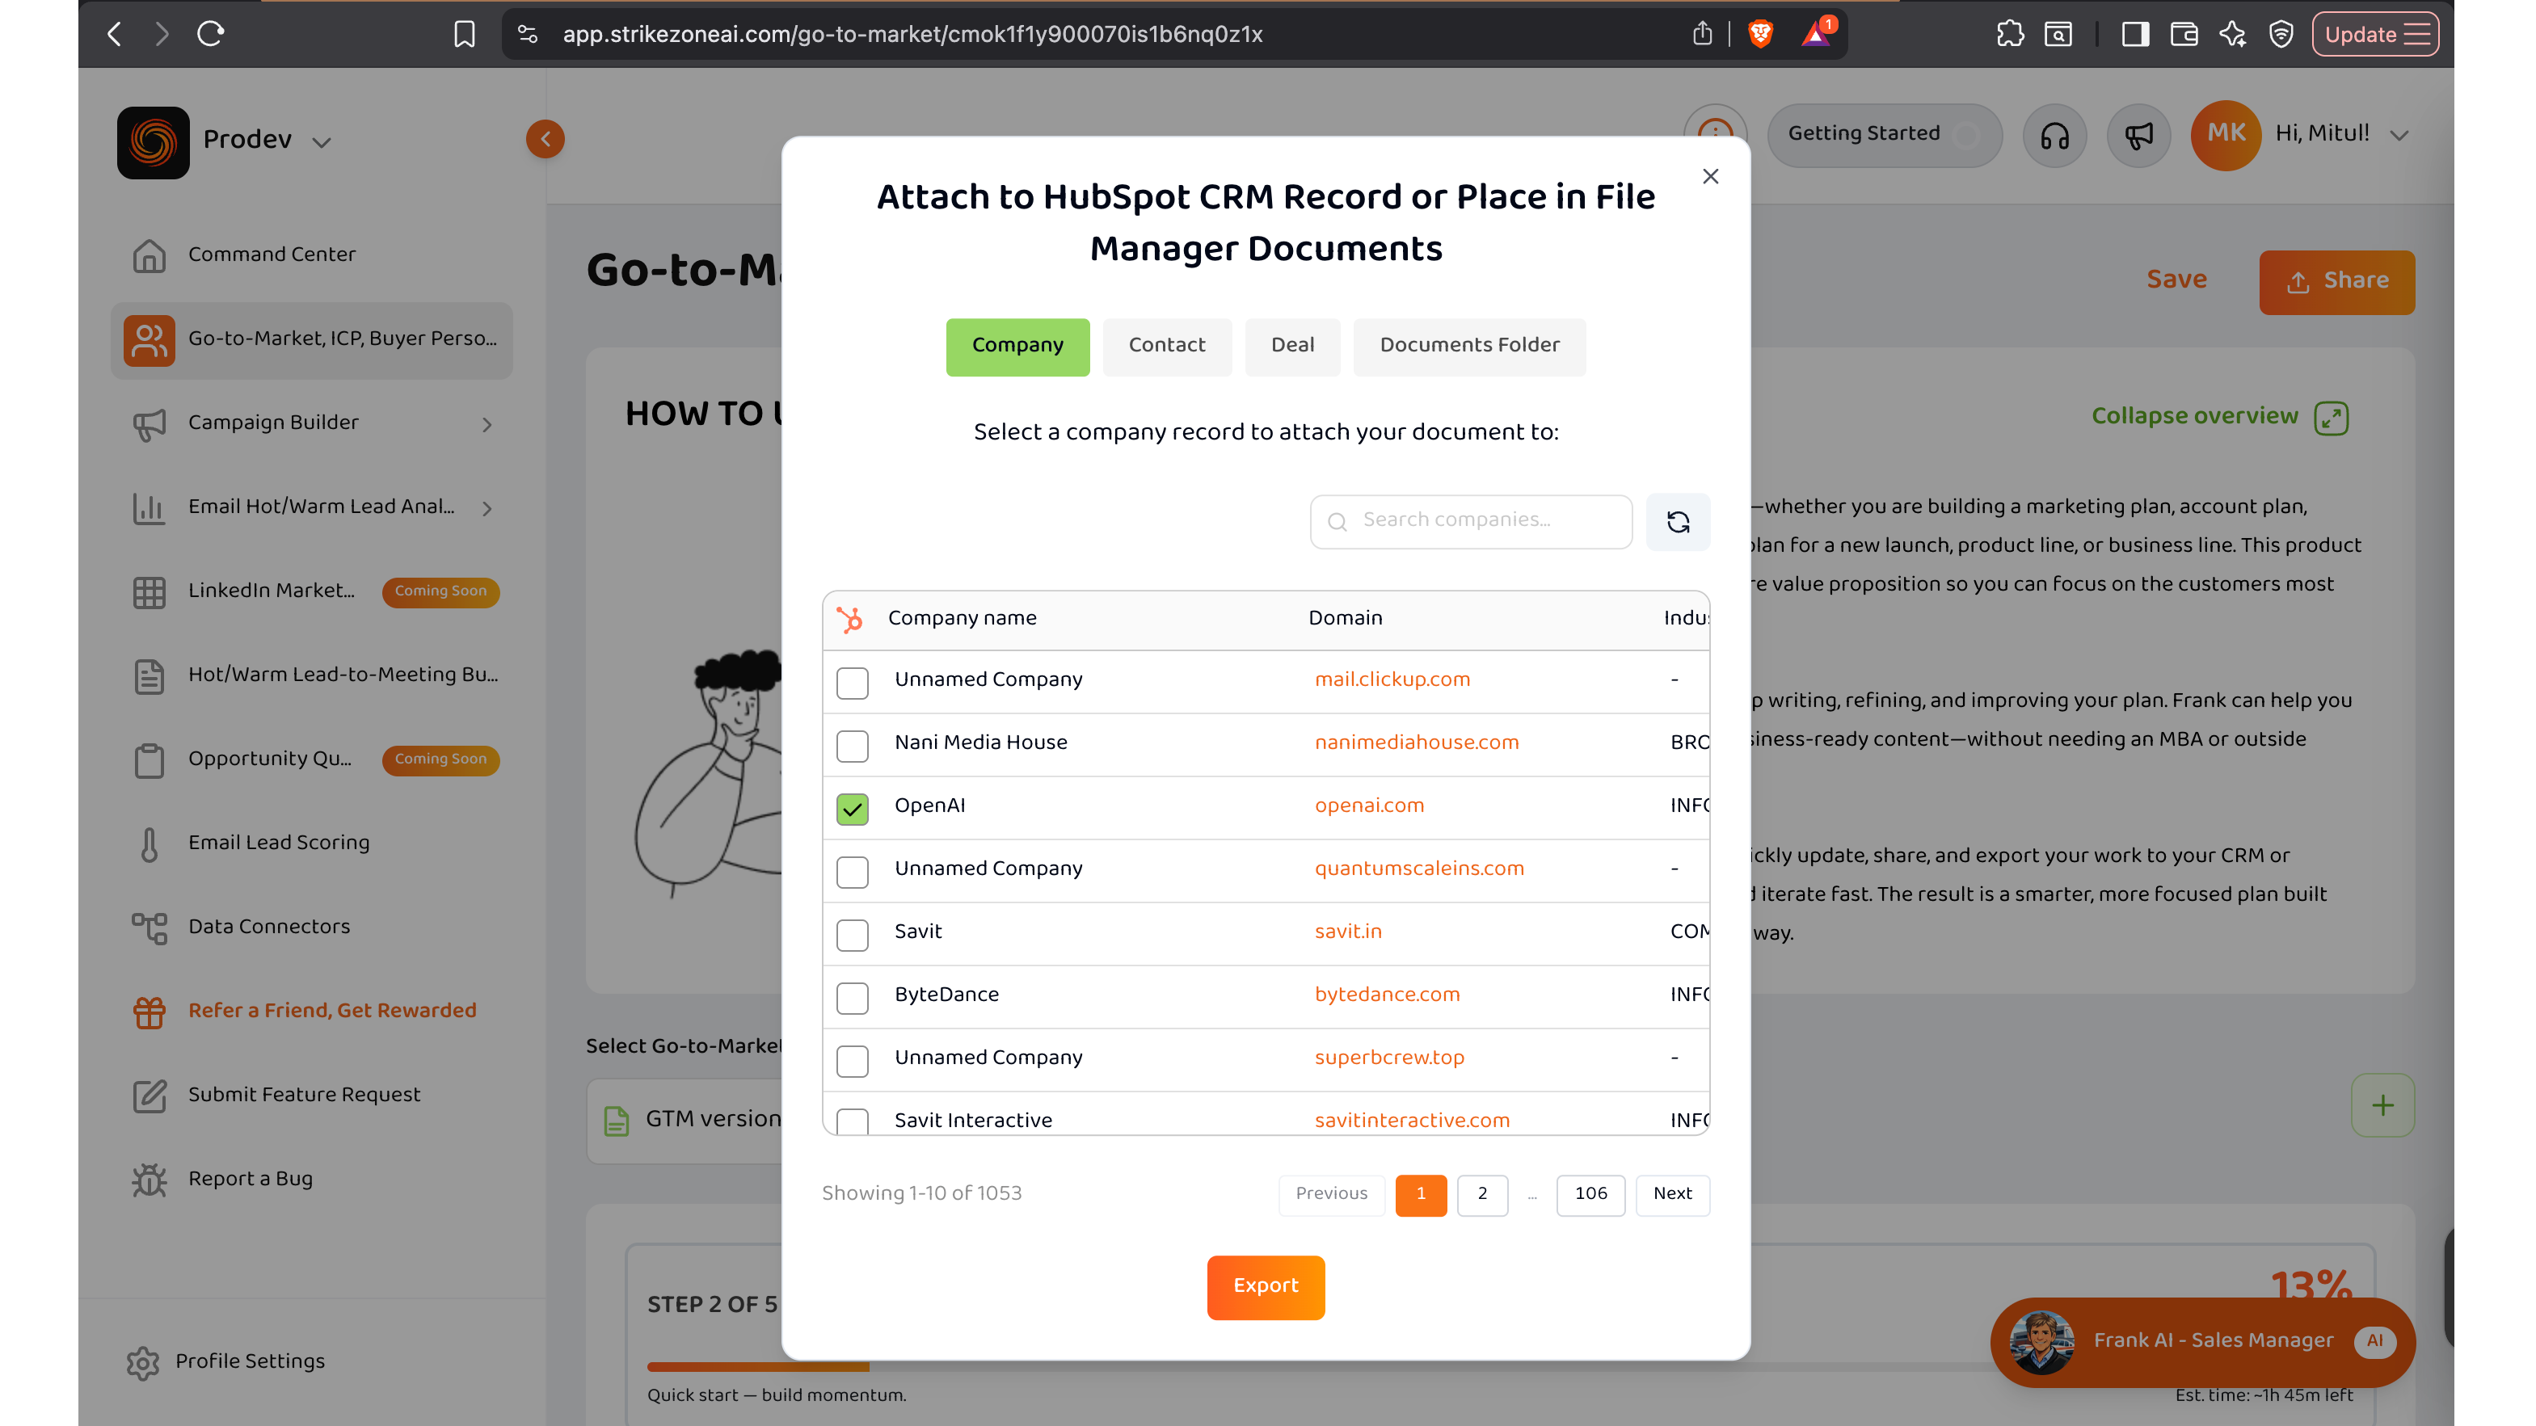Click the Search companies input field
The image size is (2536, 1426).
1471,522
